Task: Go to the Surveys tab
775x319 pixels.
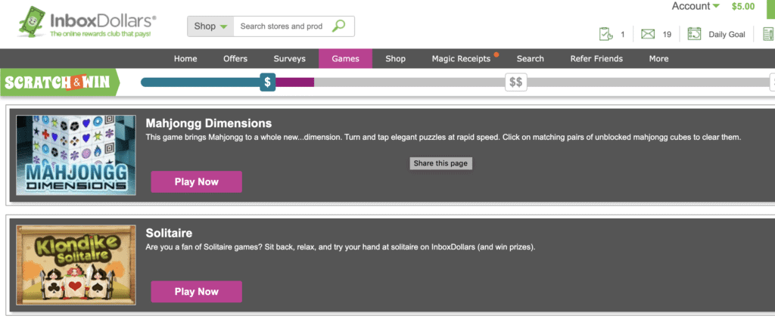Action: click(290, 59)
